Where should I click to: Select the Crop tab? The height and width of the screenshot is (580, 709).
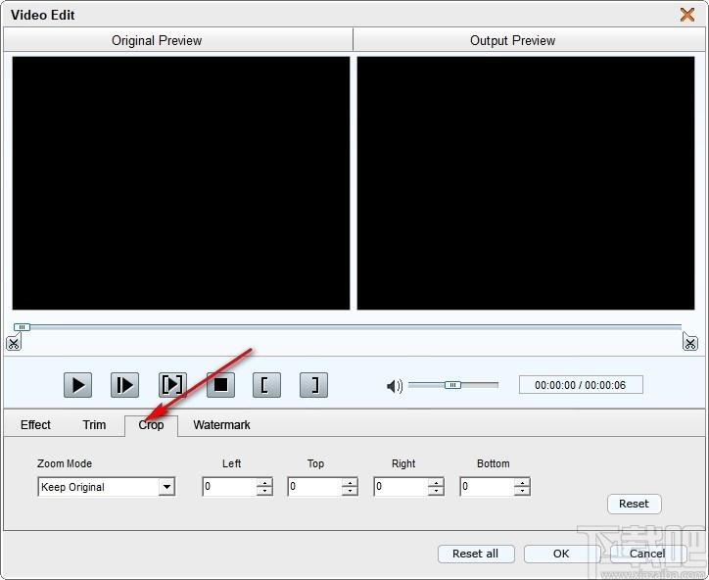[x=151, y=425]
